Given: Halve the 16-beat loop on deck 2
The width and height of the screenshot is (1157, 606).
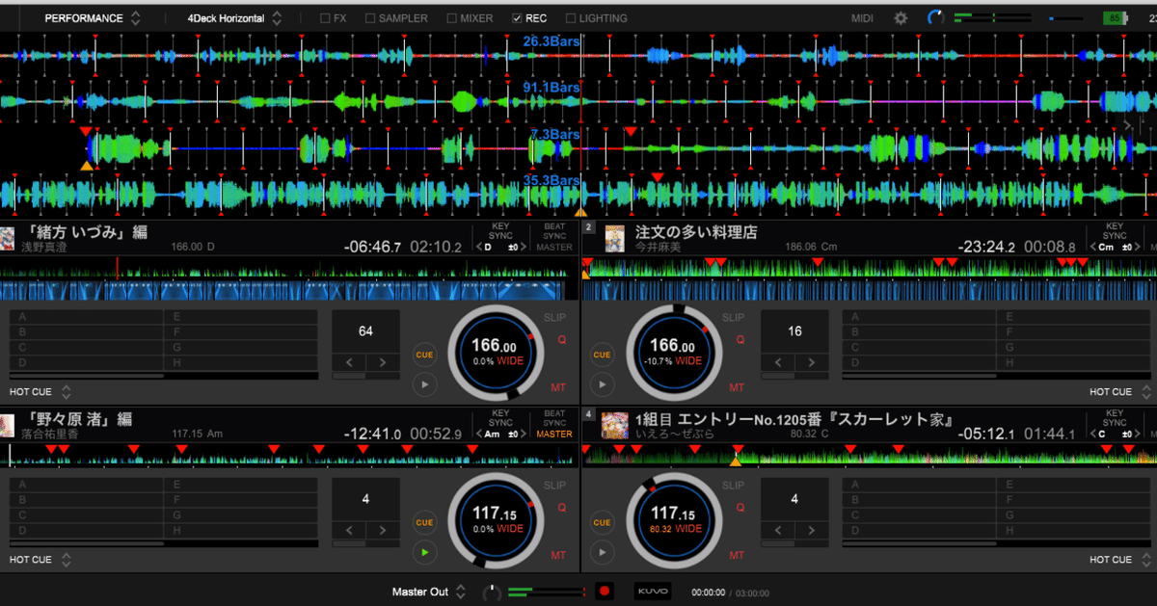Looking at the screenshot, I should 777,363.
